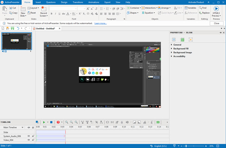The width and height of the screenshot is (226, 148).
Task: Click the Learn more link
Action: coord(100,23)
